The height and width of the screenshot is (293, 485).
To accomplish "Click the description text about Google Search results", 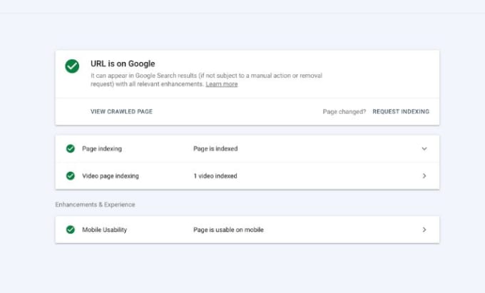I will coord(206,80).
